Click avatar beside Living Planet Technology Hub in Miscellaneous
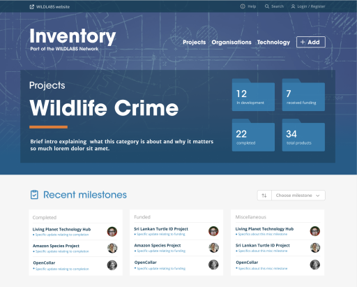 (315, 231)
